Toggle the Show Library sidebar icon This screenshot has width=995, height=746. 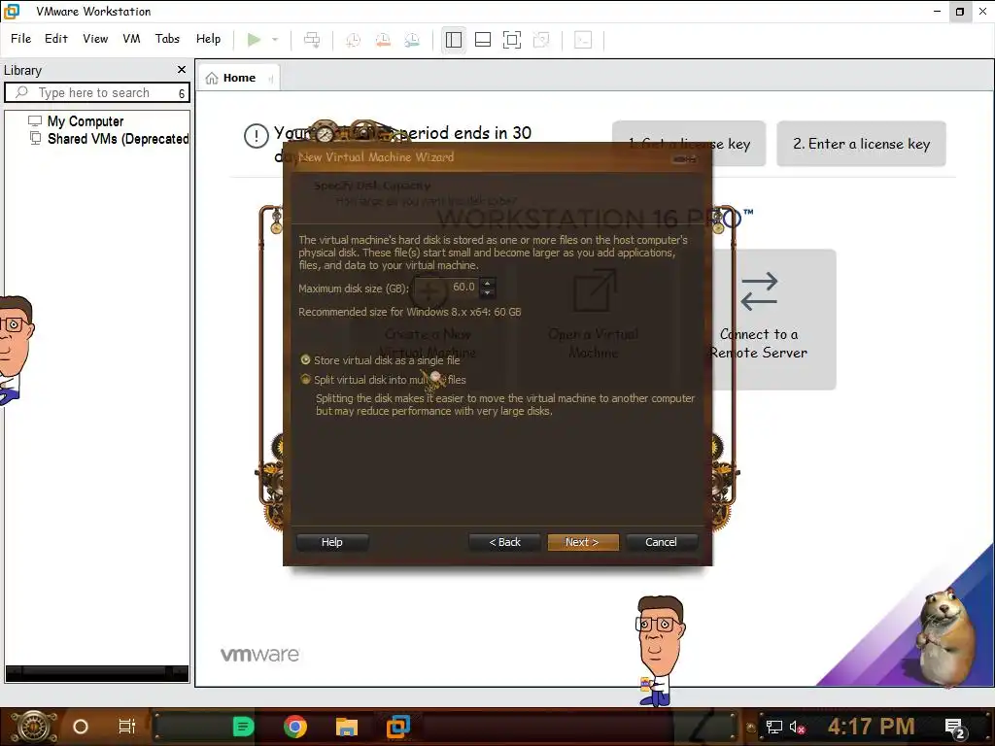click(453, 40)
